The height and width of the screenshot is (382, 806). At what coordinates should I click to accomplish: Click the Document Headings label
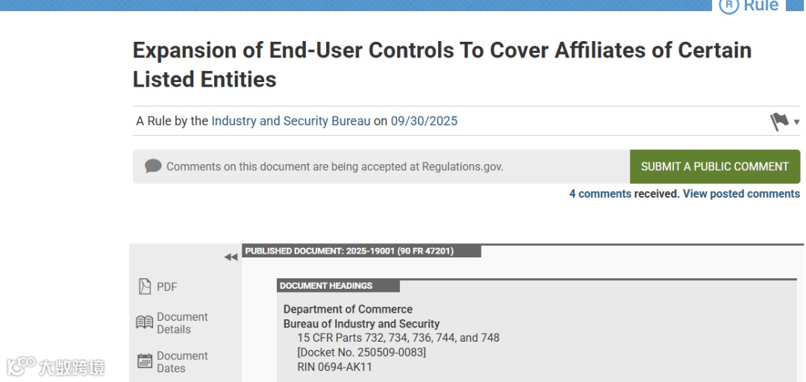326,286
